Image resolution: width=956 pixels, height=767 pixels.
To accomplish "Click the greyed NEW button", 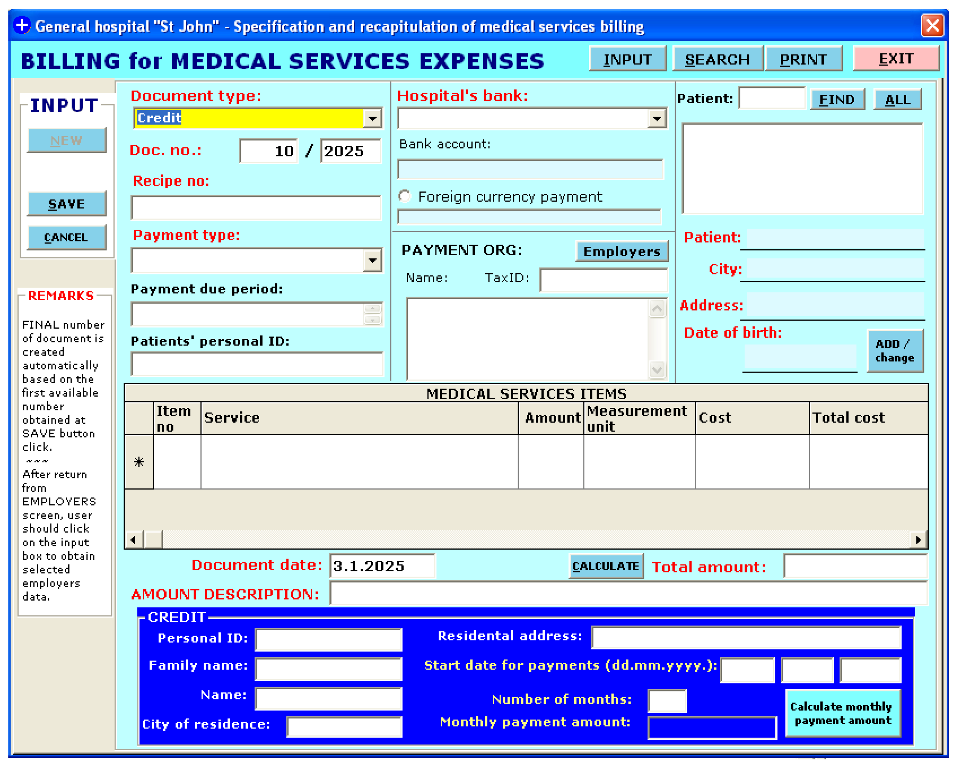I will point(67,141).
